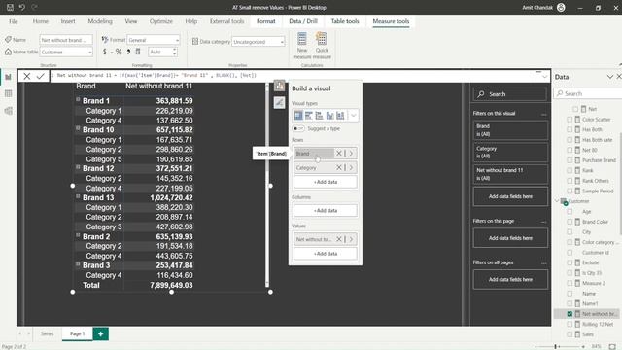The image size is (622, 350).
Task: Open Report view in left sidebar
Action: click(8, 77)
